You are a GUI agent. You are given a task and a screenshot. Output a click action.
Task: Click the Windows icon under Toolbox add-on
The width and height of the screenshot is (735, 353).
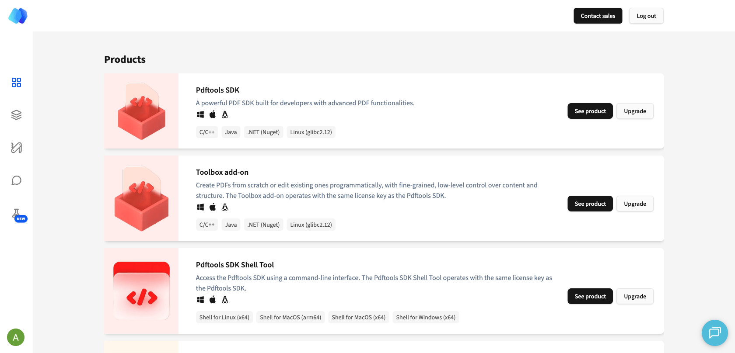200,207
